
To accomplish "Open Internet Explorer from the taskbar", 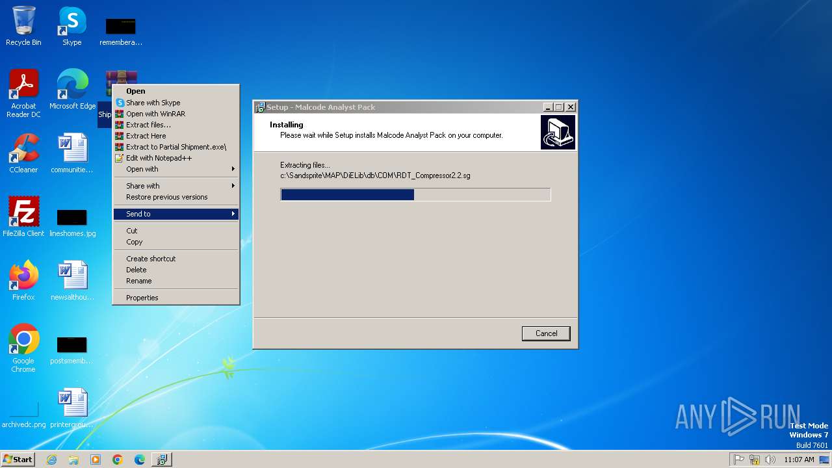I will coord(51,460).
